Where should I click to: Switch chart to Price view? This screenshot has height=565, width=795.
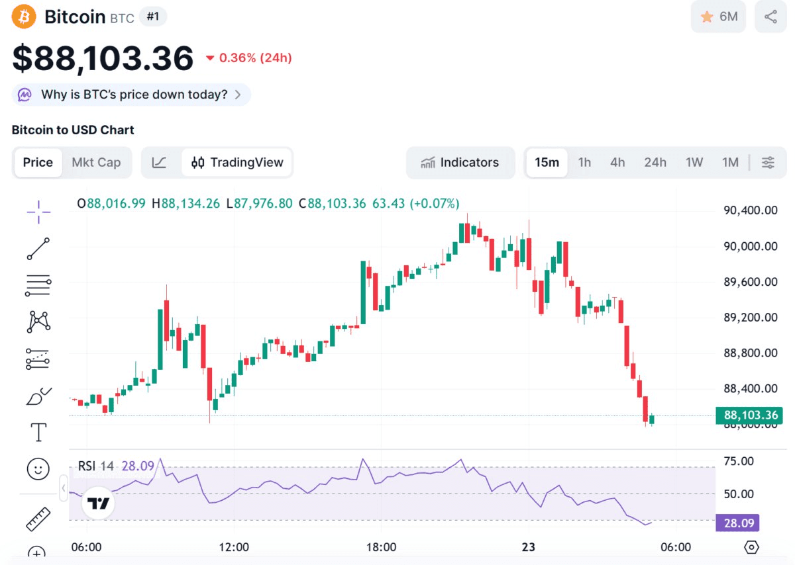(38, 162)
